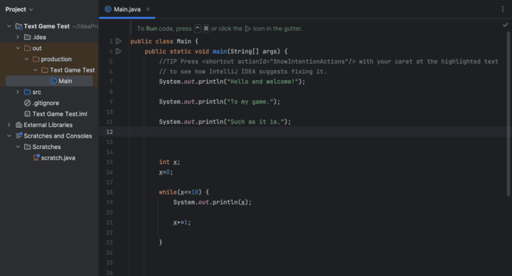Click the 'x=0;' assignment line
This screenshot has width=512, height=276.
pyautogui.click(x=166, y=172)
